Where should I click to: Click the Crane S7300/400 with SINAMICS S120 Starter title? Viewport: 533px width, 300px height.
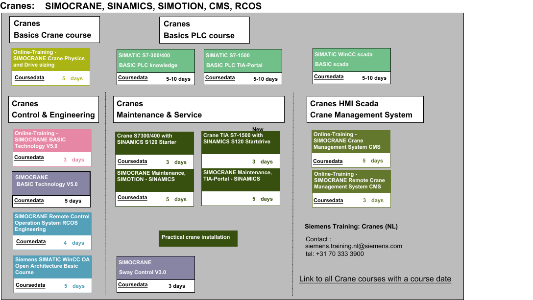click(x=155, y=143)
